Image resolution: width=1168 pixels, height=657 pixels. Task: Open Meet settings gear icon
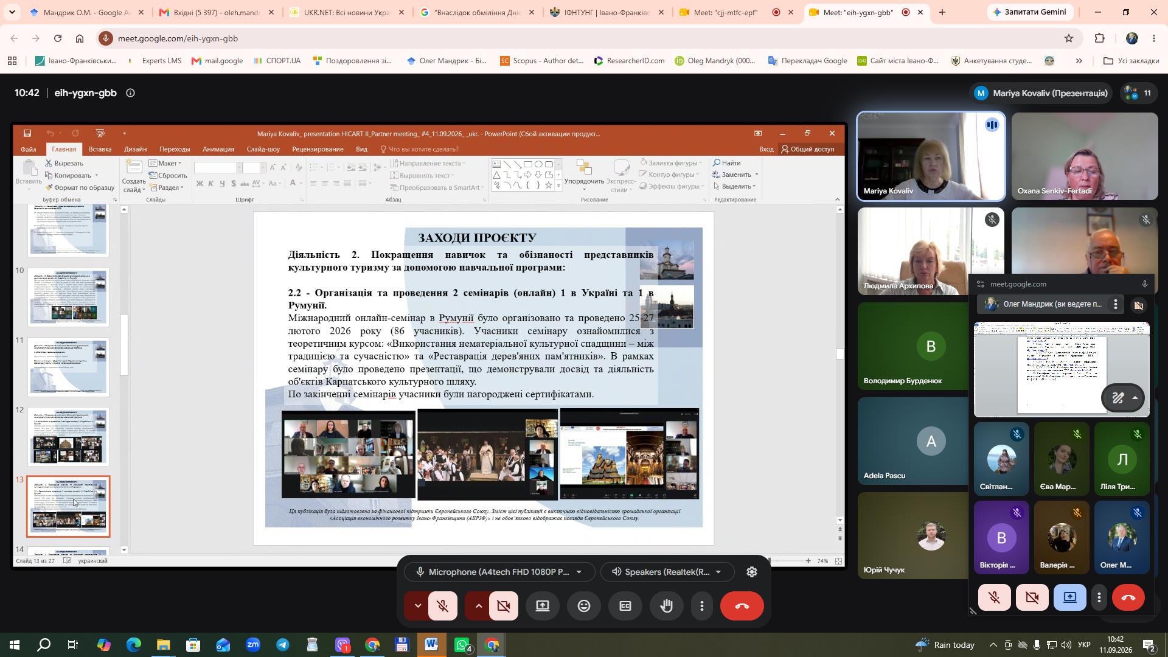pos(752,572)
